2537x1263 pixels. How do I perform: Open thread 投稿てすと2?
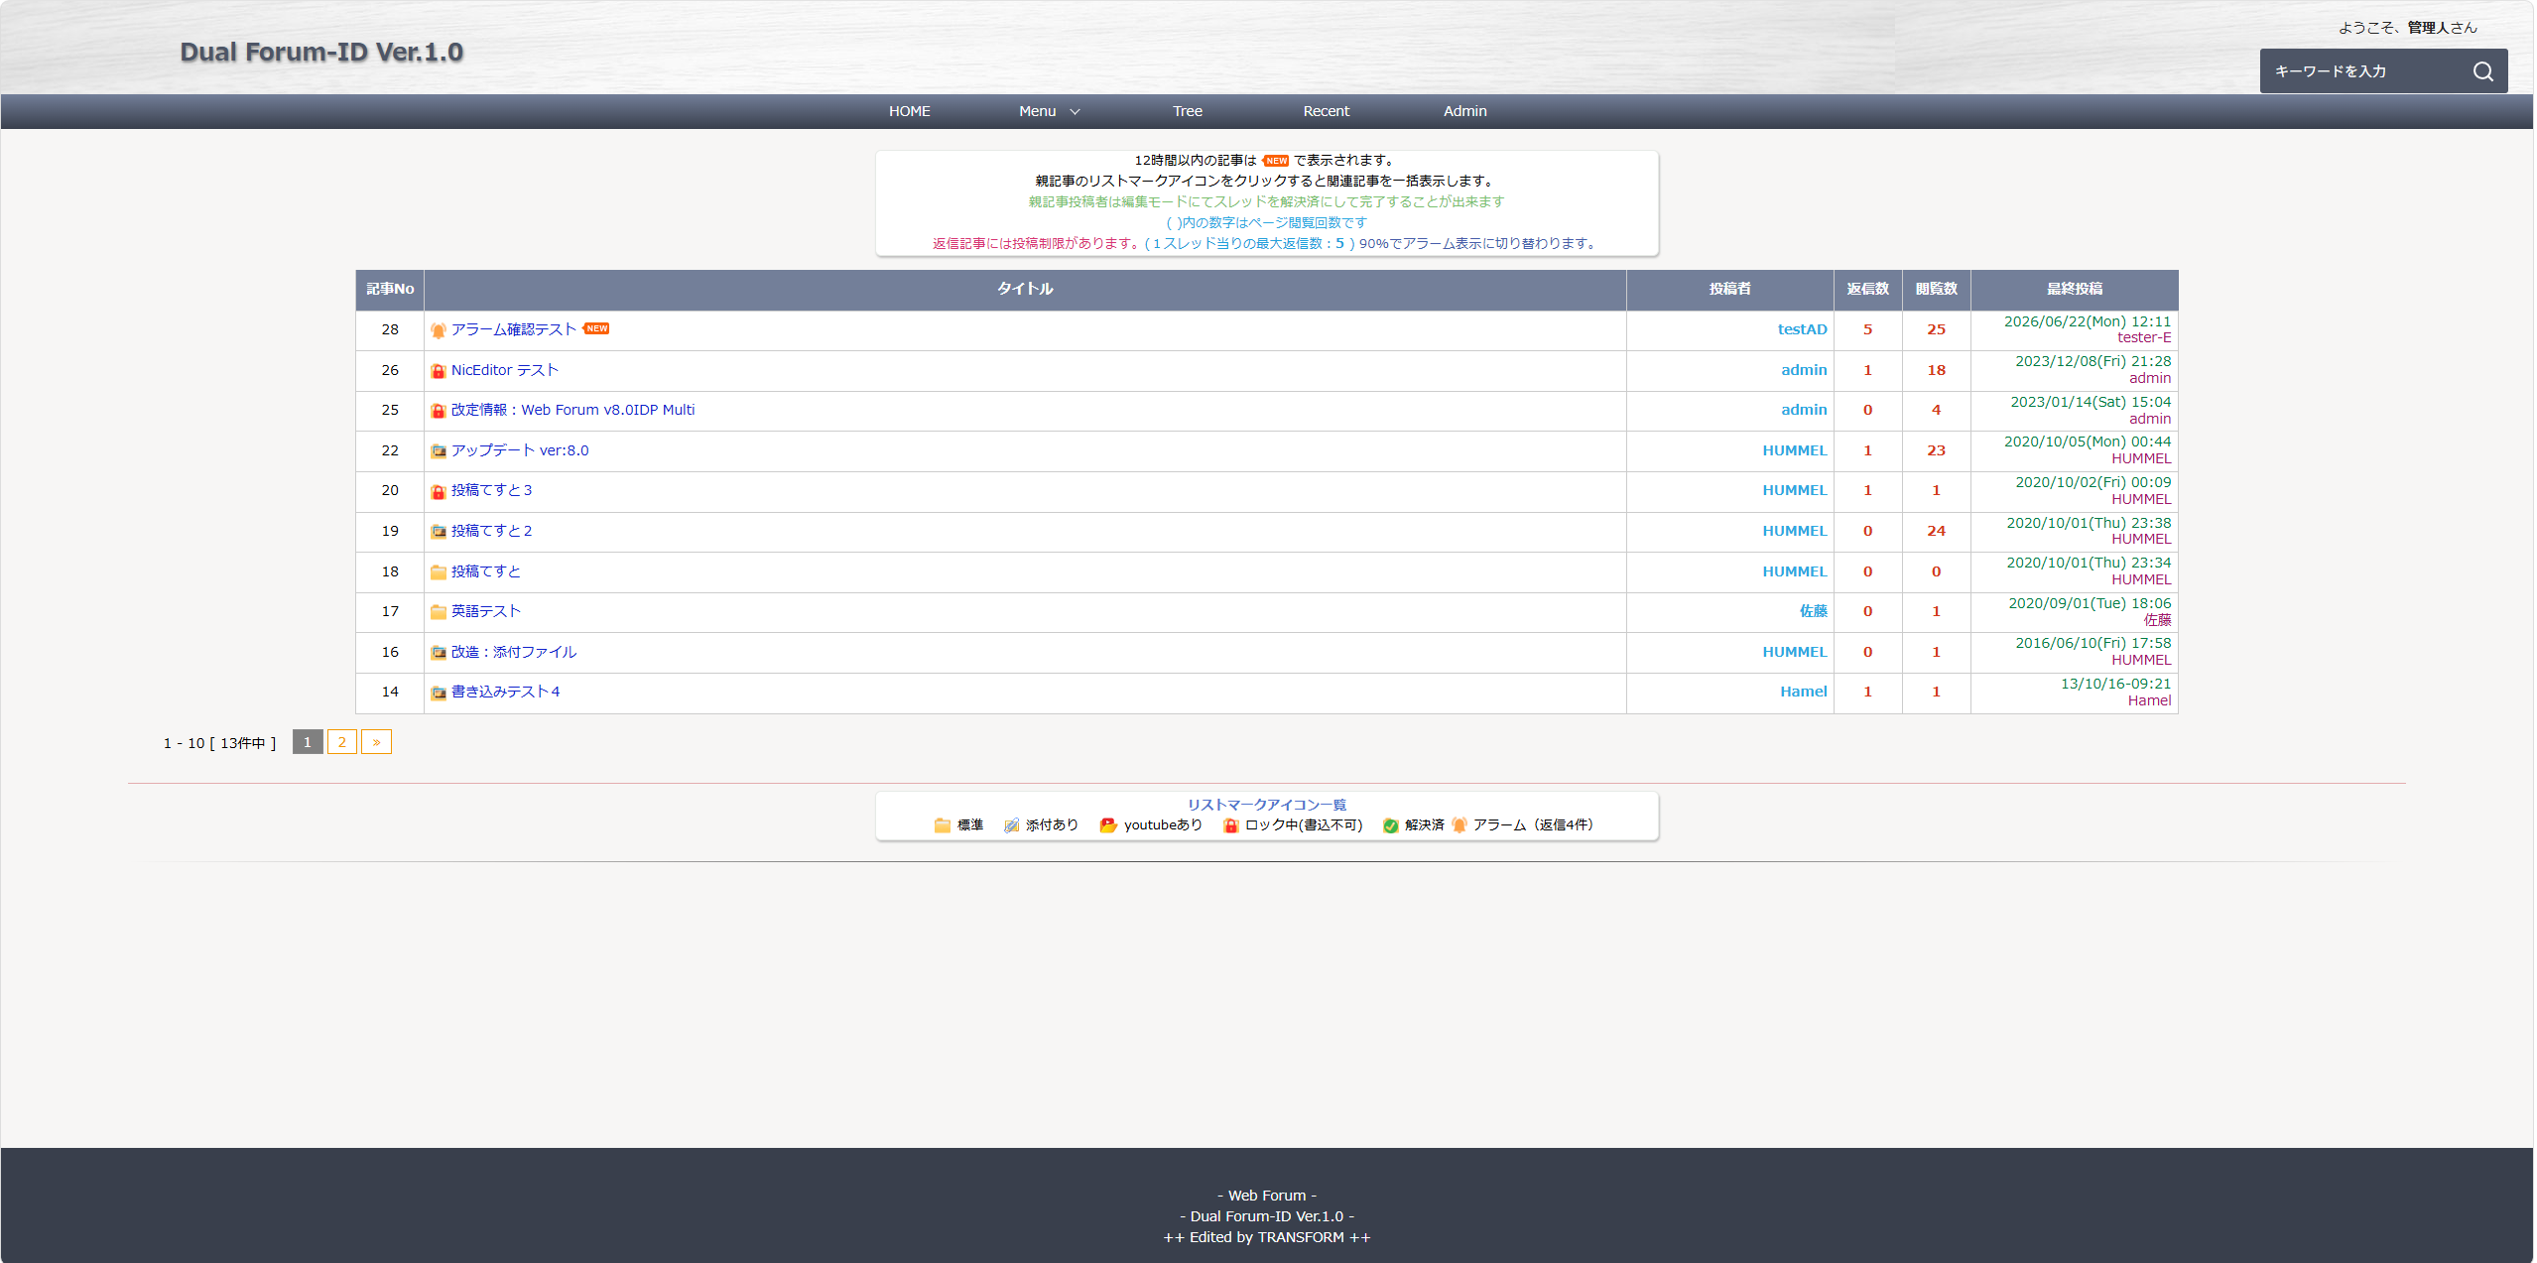(x=491, y=531)
